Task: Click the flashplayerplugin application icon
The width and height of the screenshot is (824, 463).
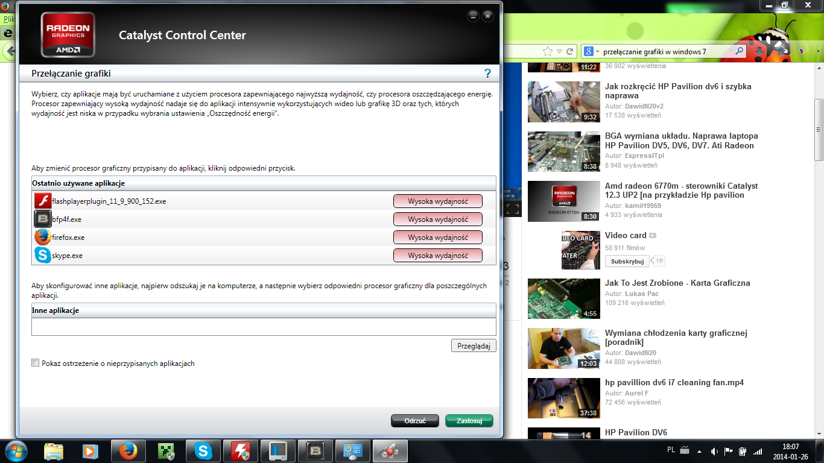Action: coord(43,201)
